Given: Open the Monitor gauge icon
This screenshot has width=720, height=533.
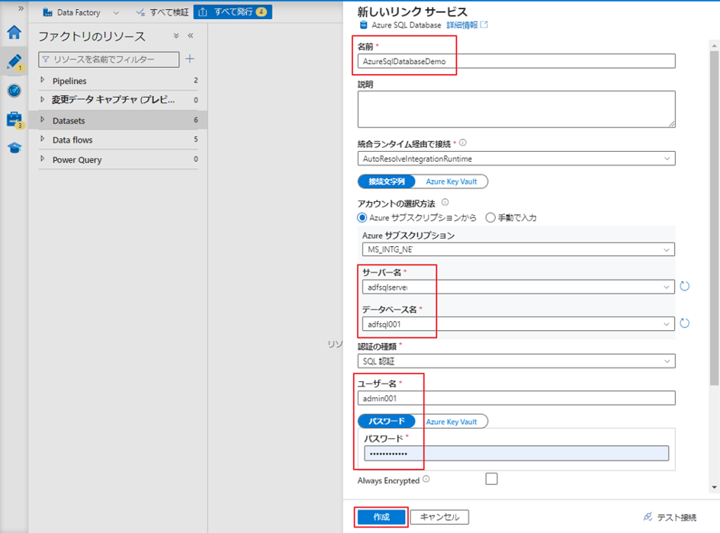Looking at the screenshot, I should pos(14,90).
